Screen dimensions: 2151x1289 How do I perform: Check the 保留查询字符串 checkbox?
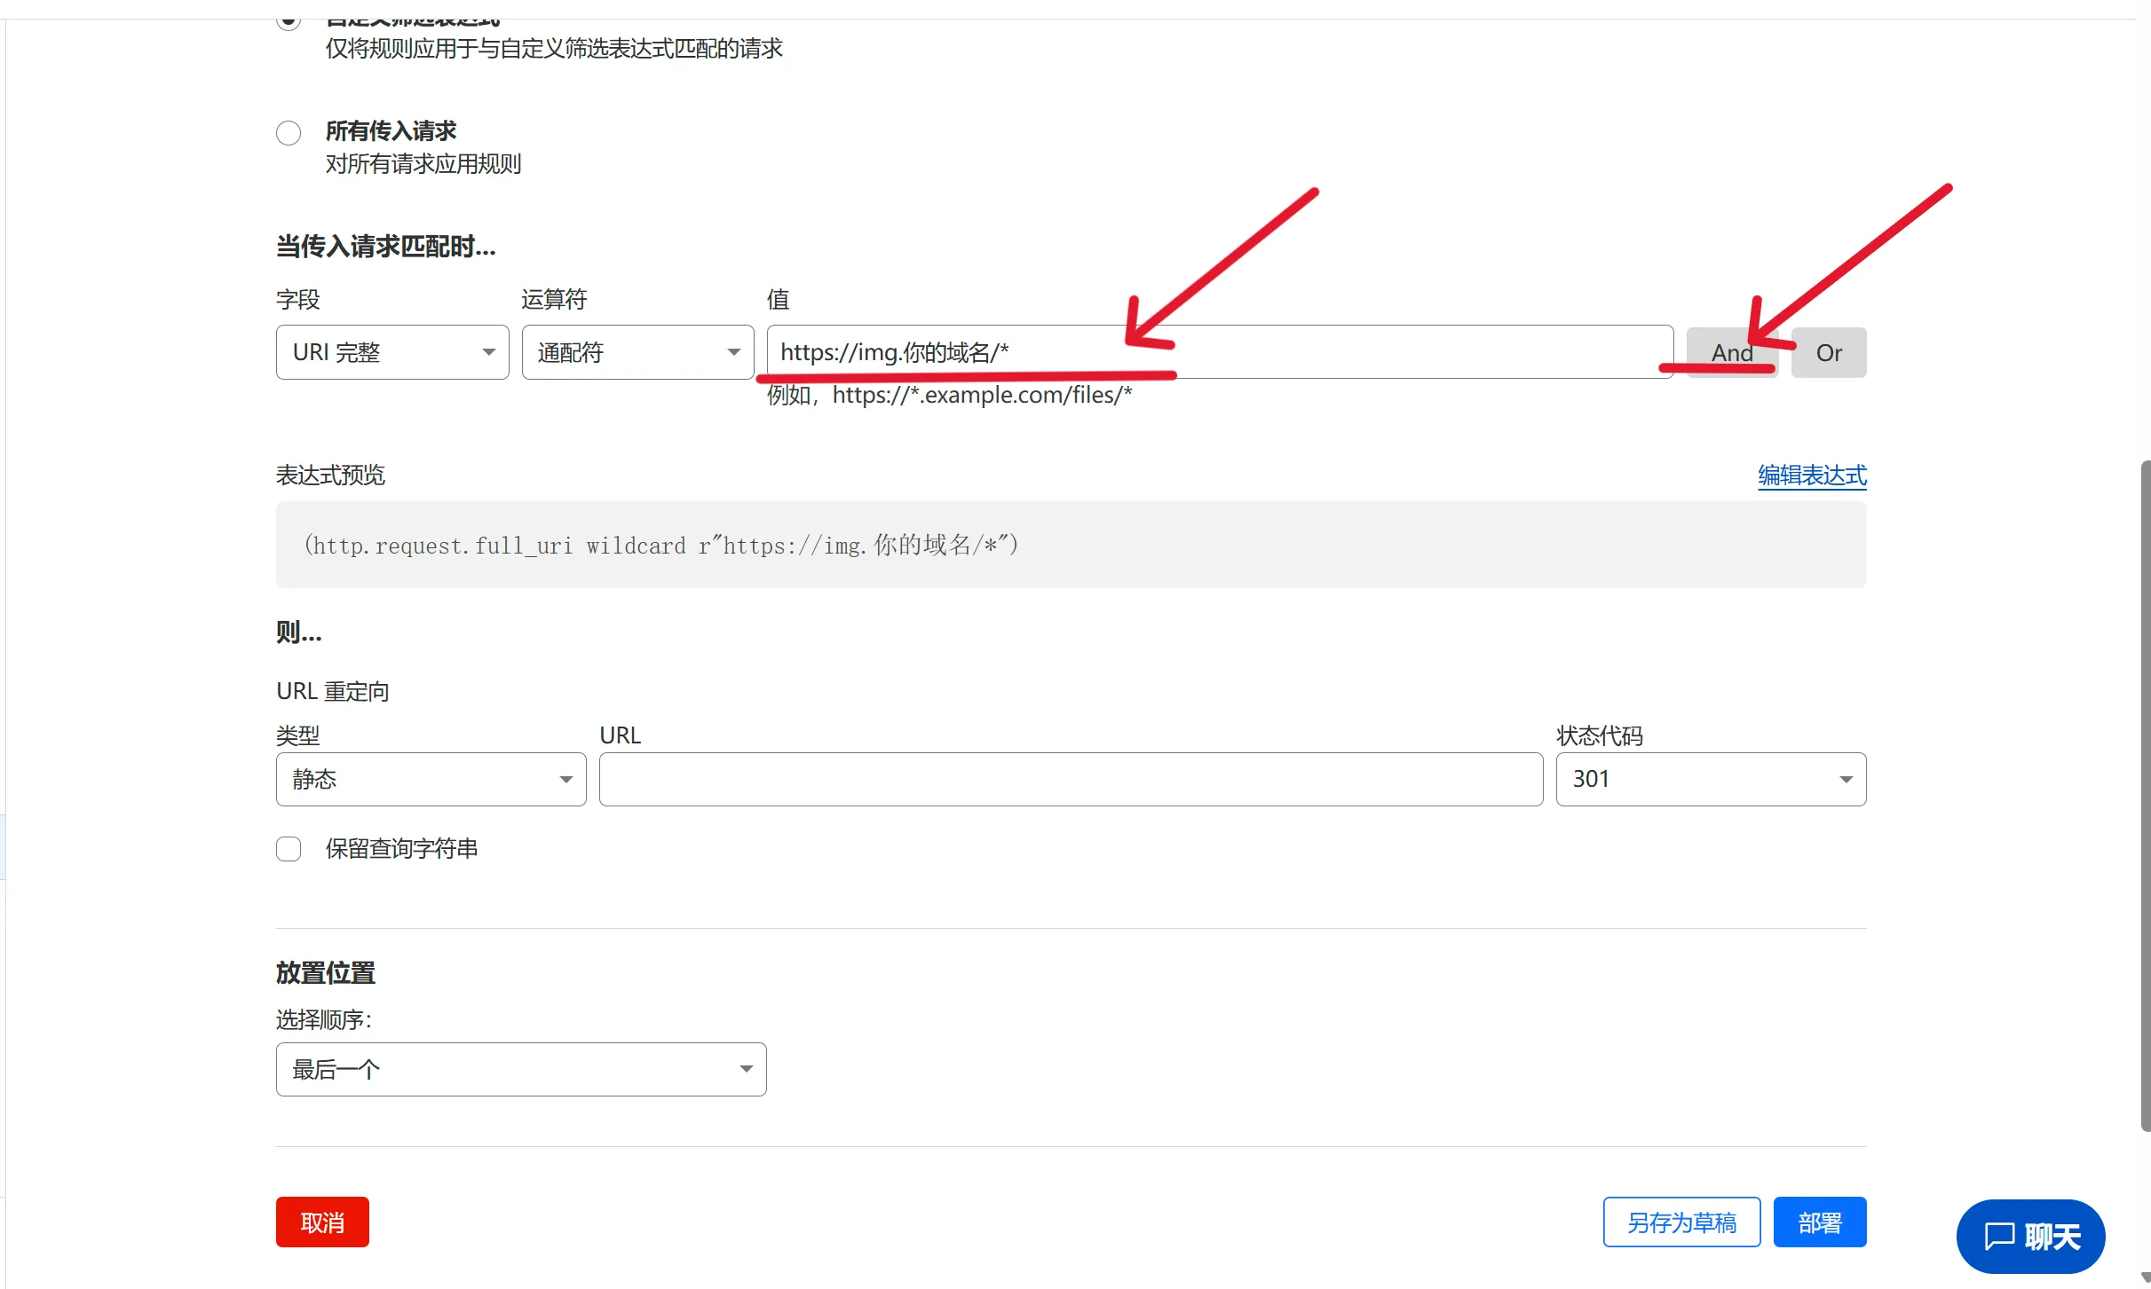(x=289, y=849)
